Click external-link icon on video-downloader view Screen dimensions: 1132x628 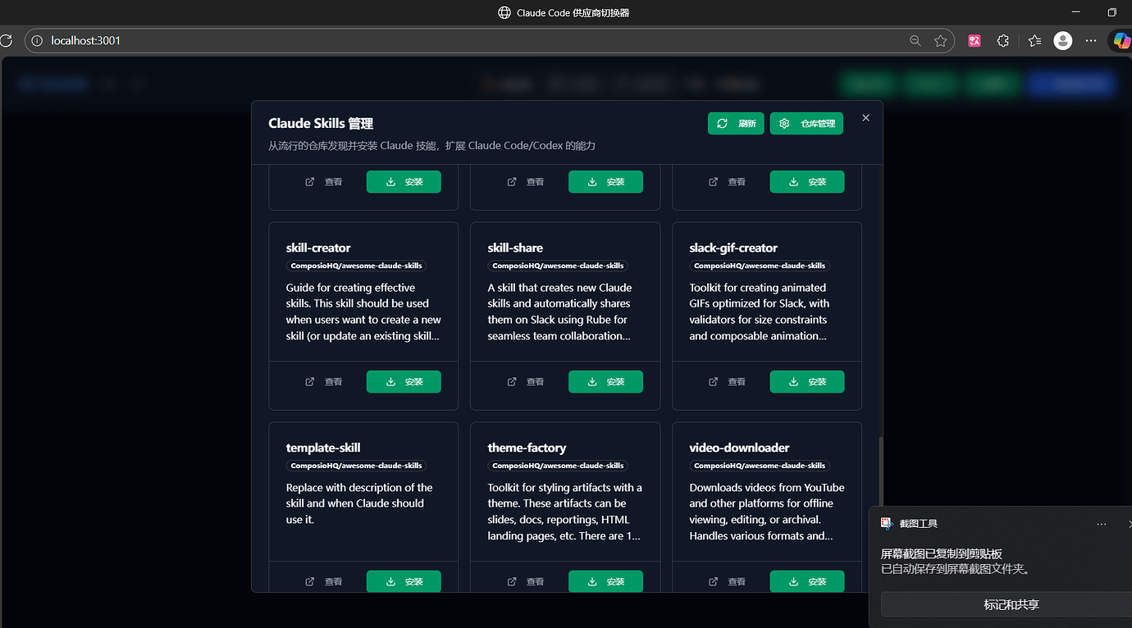(x=713, y=581)
